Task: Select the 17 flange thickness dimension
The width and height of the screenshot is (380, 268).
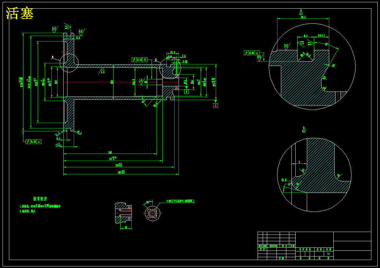Action: tap(58, 145)
